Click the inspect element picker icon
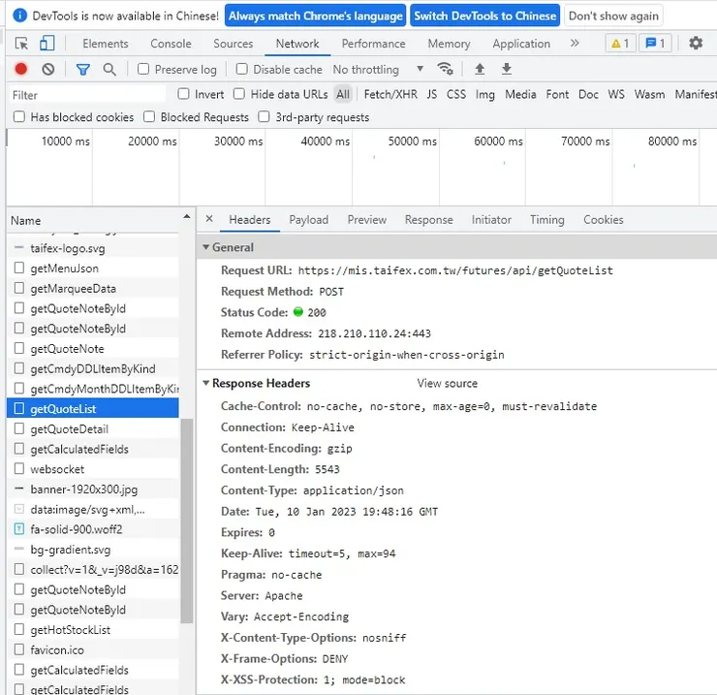717x695 pixels. pos(22,44)
